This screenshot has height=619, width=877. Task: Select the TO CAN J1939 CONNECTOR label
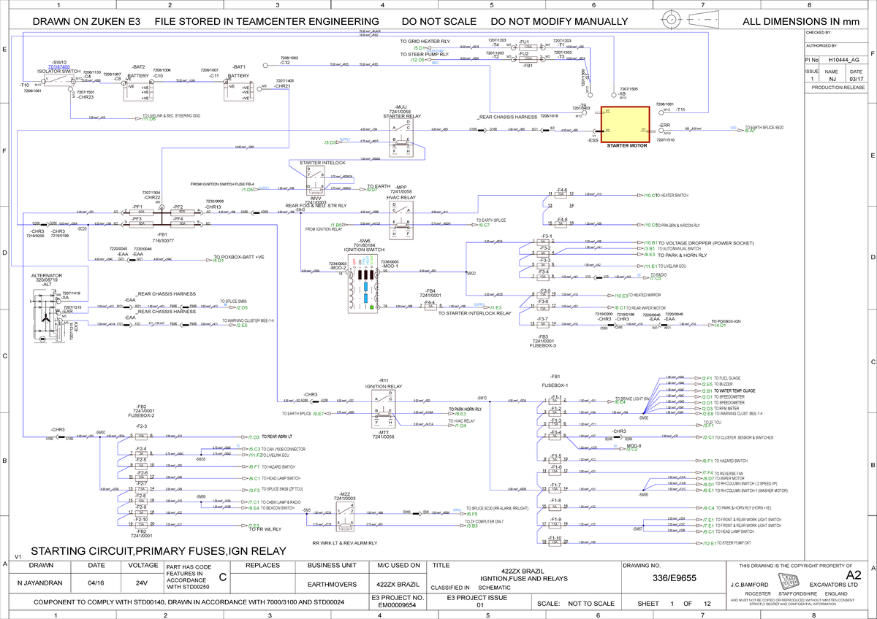[x=284, y=449]
